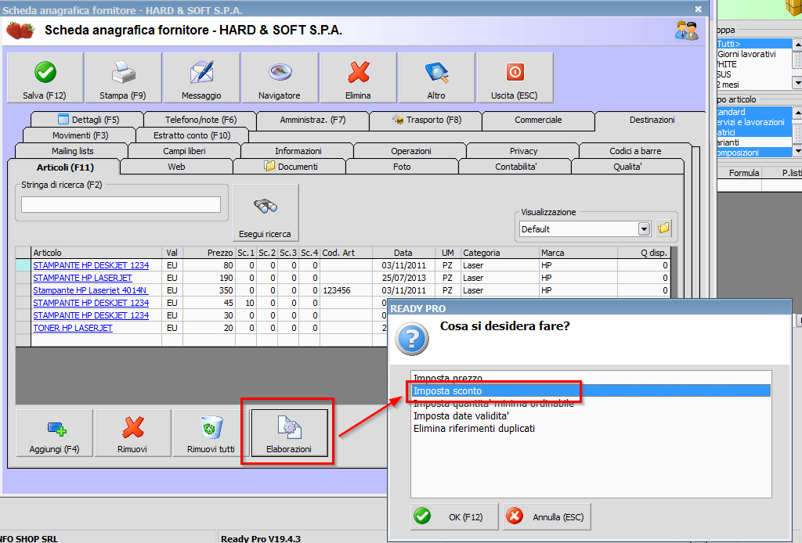Click the Marca column header
802x543 pixels.
(578, 253)
